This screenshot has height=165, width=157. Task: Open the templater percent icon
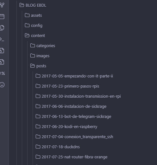[x=2, y=73]
